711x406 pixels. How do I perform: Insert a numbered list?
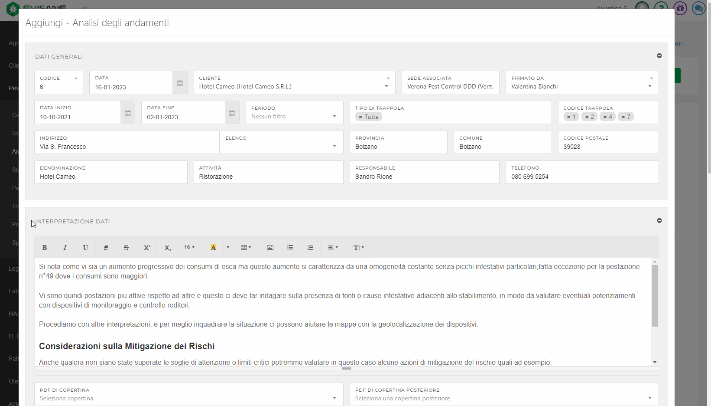click(310, 248)
